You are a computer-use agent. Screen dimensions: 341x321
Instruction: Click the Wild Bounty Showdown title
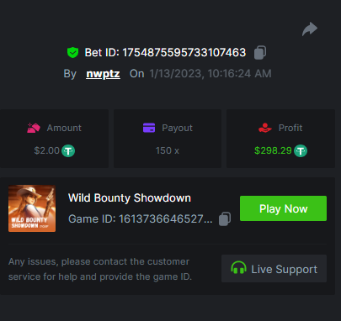pyautogui.click(x=130, y=198)
